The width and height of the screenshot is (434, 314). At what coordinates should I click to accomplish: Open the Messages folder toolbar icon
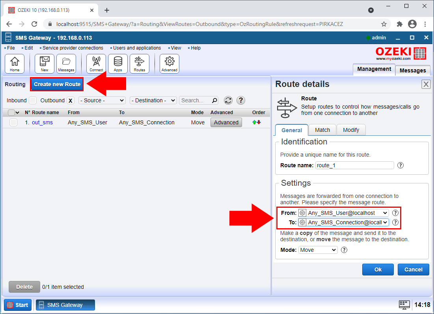tap(66, 64)
